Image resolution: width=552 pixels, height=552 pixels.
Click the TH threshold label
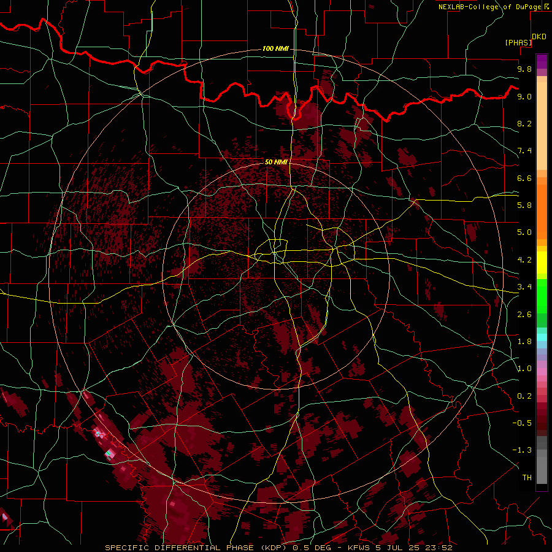[x=527, y=478]
